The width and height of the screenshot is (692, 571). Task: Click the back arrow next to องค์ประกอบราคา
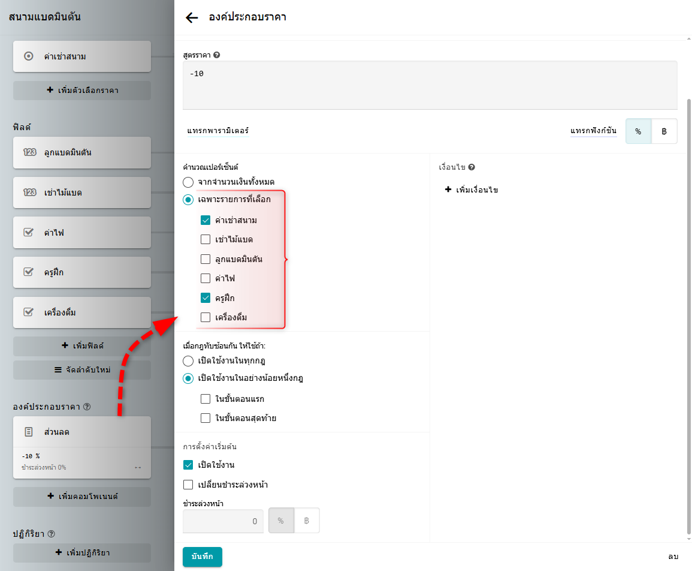192,17
